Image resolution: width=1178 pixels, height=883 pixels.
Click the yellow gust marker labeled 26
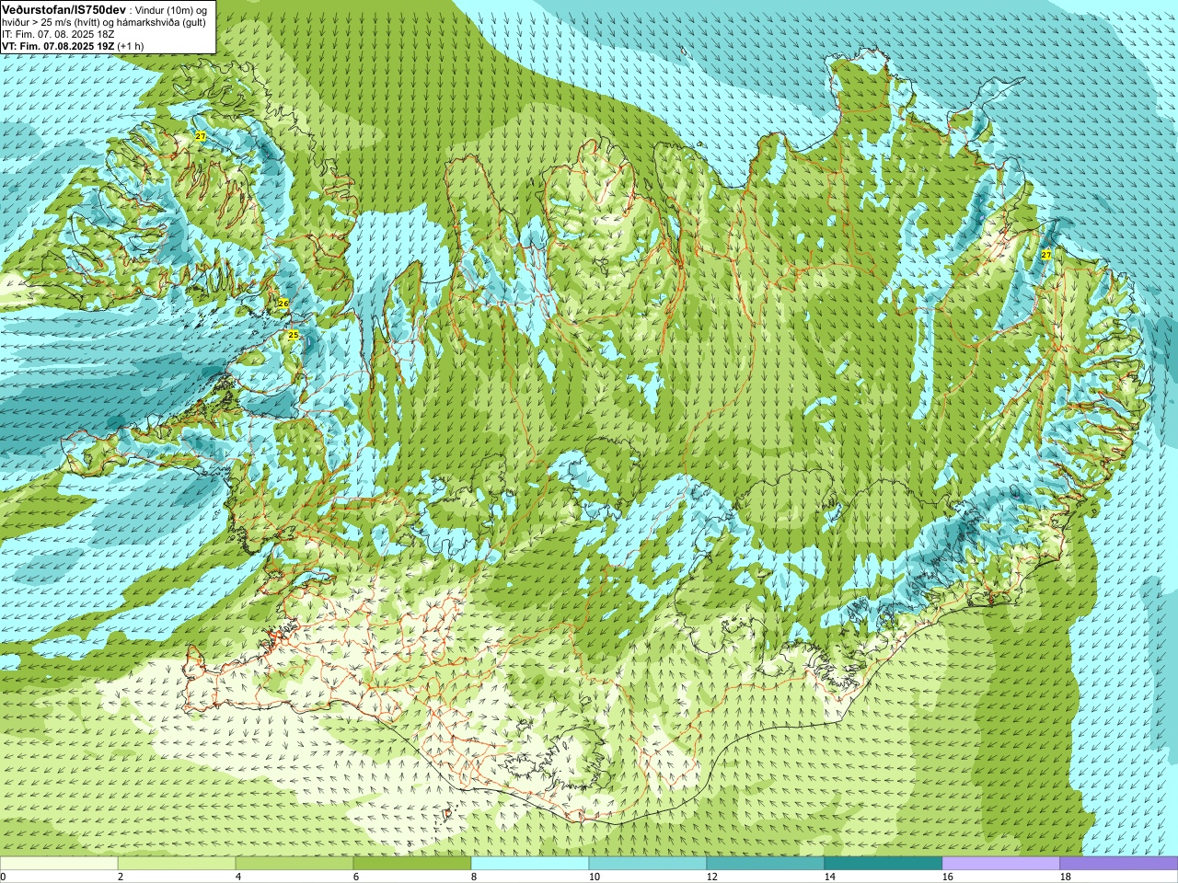[x=283, y=304]
